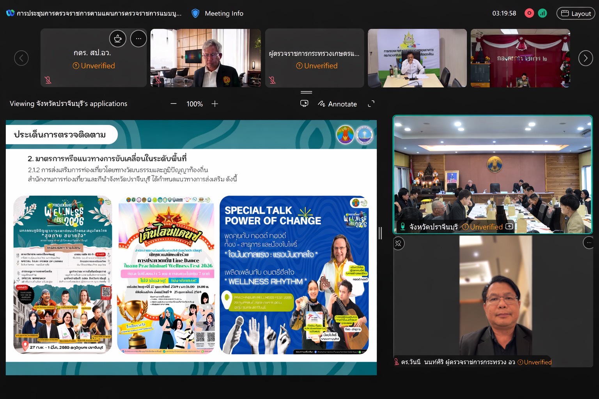Open more options on กตร. สป.อว. tile

coord(138,39)
